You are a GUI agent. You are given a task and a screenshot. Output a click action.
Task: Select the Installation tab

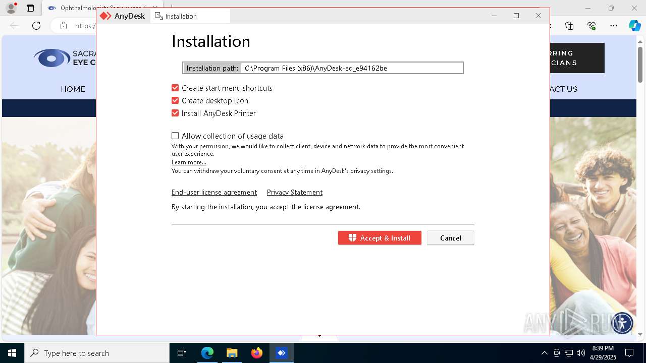point(190,16)
